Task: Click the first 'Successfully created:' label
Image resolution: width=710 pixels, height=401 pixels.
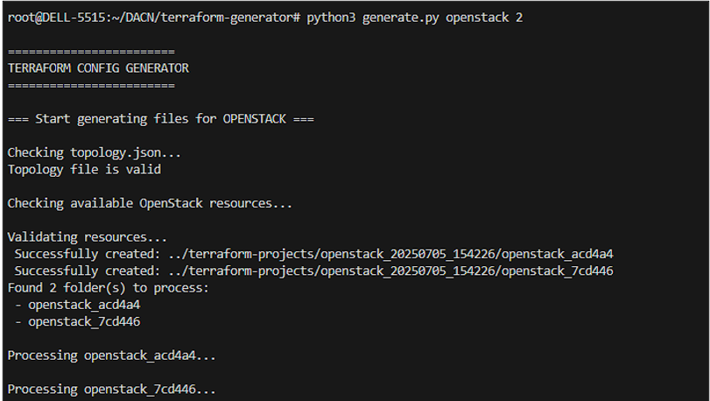Action: (x=88, y=255)
